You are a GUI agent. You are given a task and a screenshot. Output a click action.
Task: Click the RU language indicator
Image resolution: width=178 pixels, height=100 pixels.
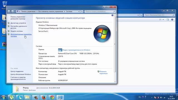coord(140,97)
